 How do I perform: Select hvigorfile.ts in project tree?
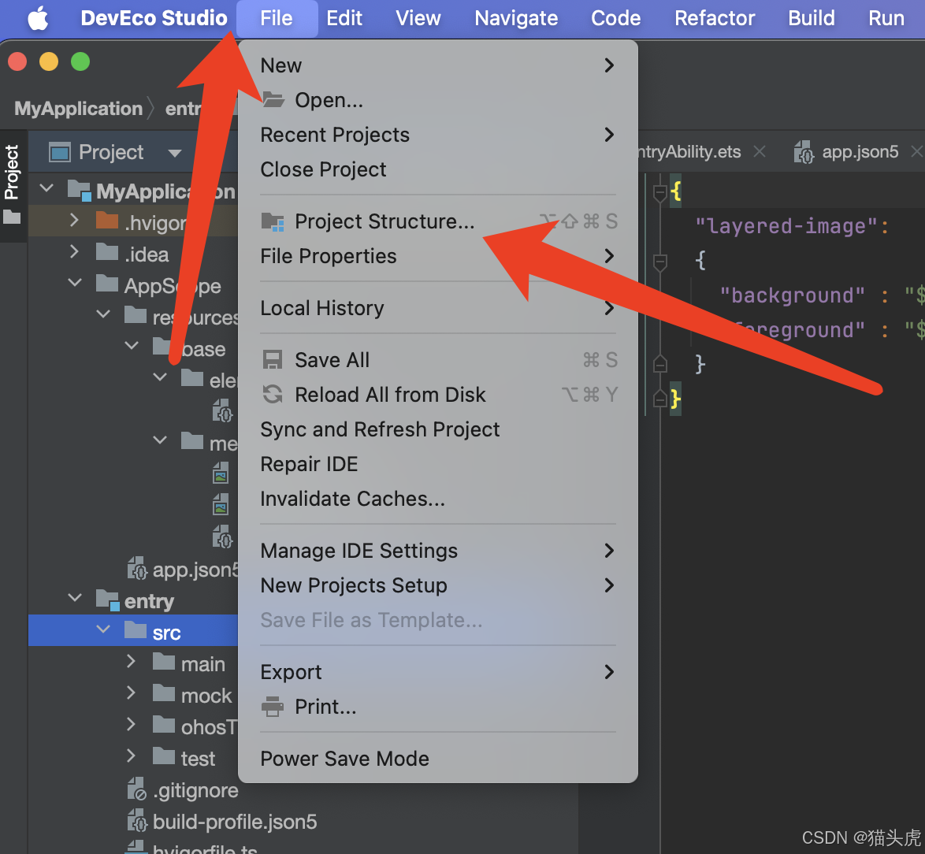[x=204, y=848]
